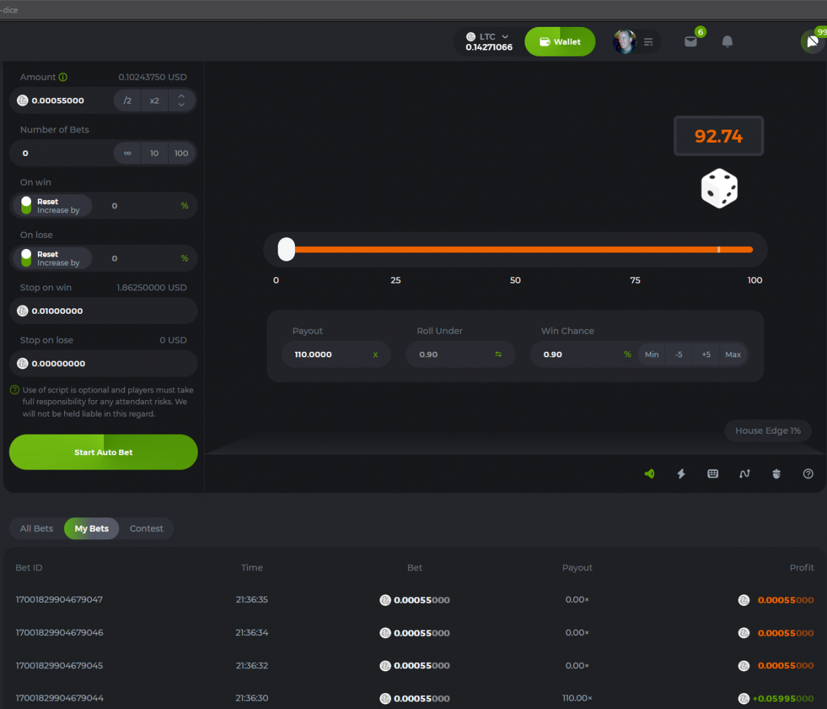Image resolution: width=827 pixels, height=709 pixels.
Task: Click the dice roll slider handle
Action: coord(286,250)
